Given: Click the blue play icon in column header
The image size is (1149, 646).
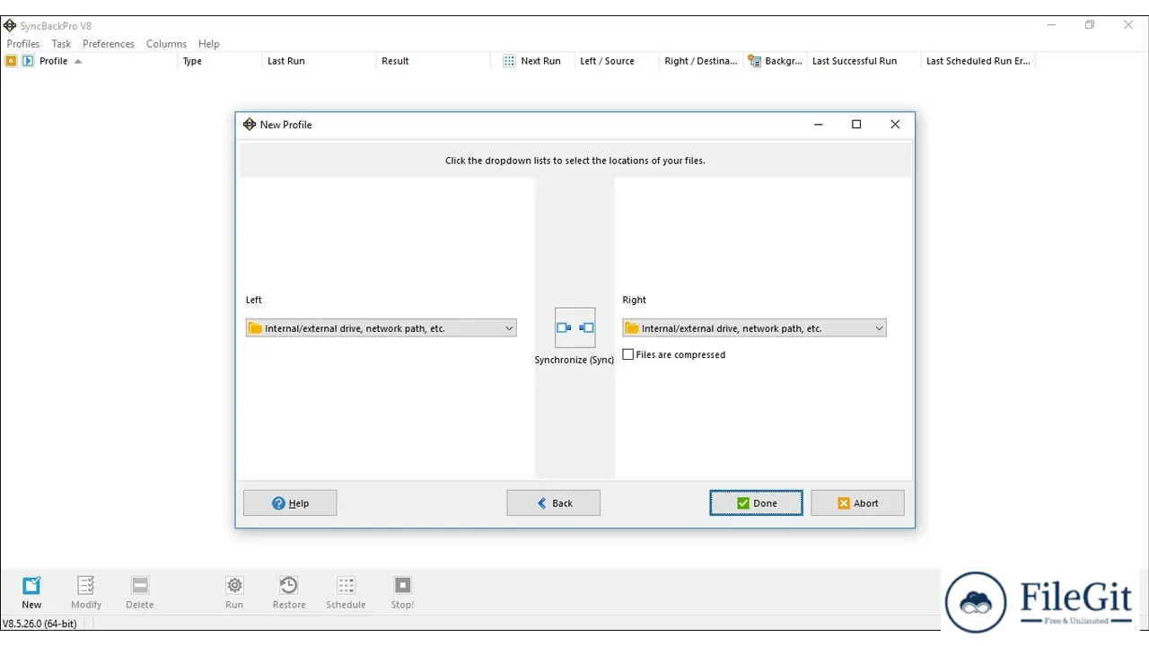Looking at the screenshot, I should 28,61.
